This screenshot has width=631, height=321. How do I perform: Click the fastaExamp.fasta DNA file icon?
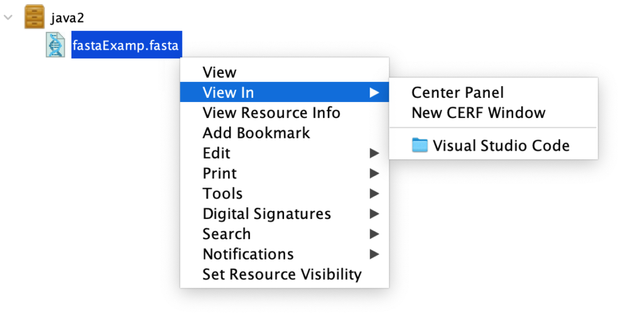(55, 45)
